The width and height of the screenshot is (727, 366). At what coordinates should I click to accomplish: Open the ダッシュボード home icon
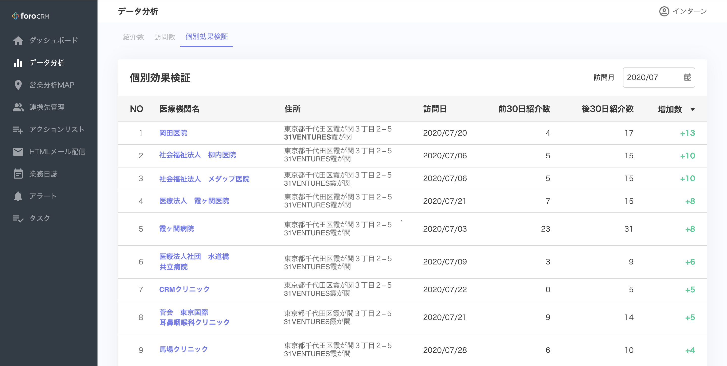coord(18,40)
